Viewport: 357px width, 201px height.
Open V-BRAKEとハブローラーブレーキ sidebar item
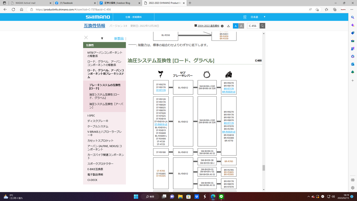pos(105,133)
